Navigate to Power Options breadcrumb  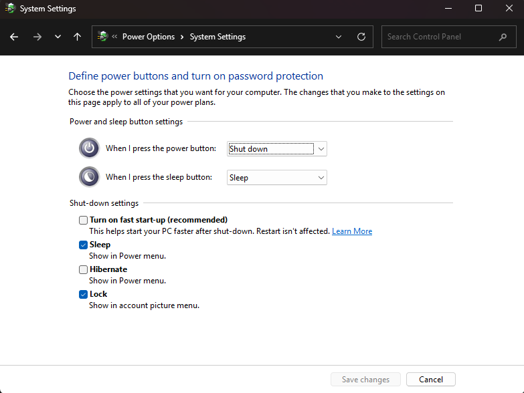pos(149,37)
